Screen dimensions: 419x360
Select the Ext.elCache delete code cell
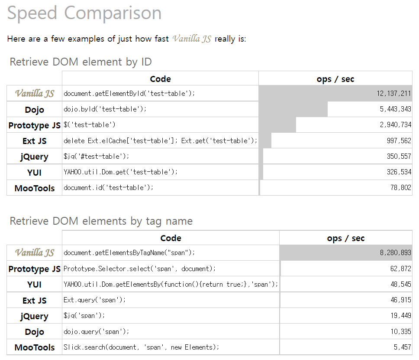[x=160, y=141]
